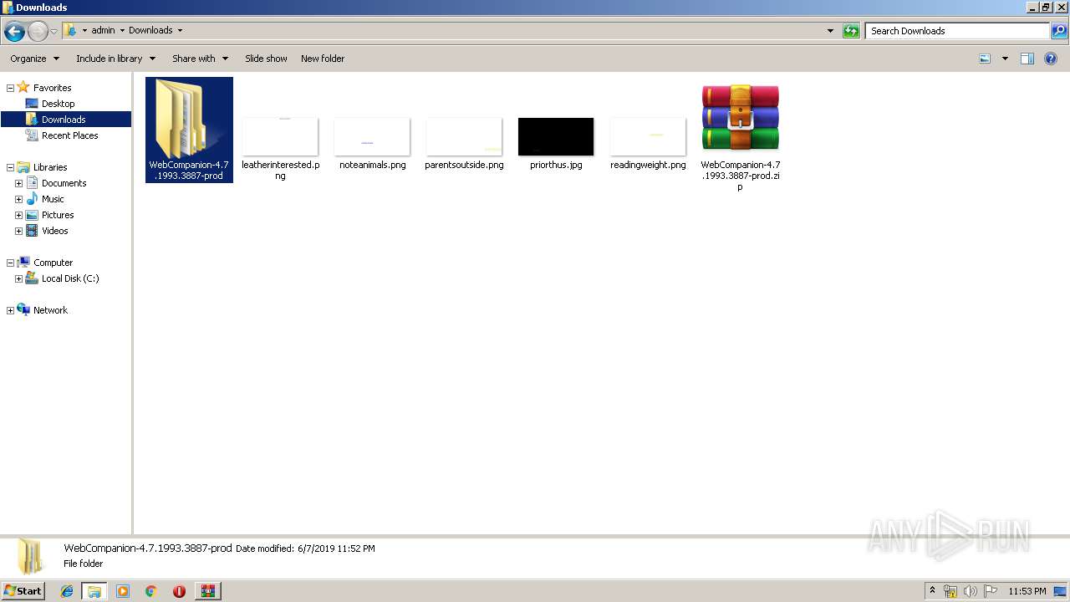Image resolution: width=1070 pixels, height=602 pixels.
Task: Open Action Center flag icon
Action: pos(991,591)
